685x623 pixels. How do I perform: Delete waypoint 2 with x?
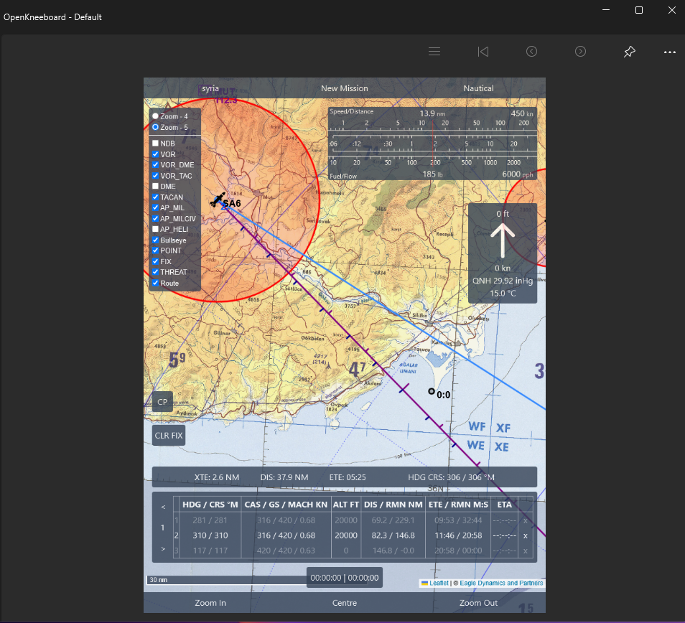tap(525, 535)
